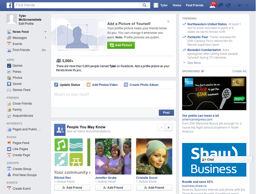Click the Create Ad link
Image resolution: width=259 pixels, height=194 pixels.
click(x=239, y=71)
